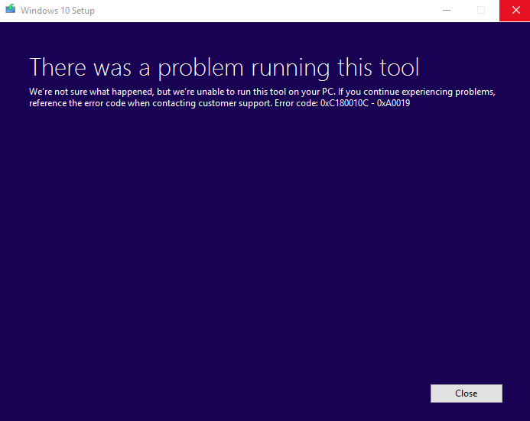Minimize the Windows 10 Setup window
Viewport: 530px width, 421px height.
click(x=447, y=11)
